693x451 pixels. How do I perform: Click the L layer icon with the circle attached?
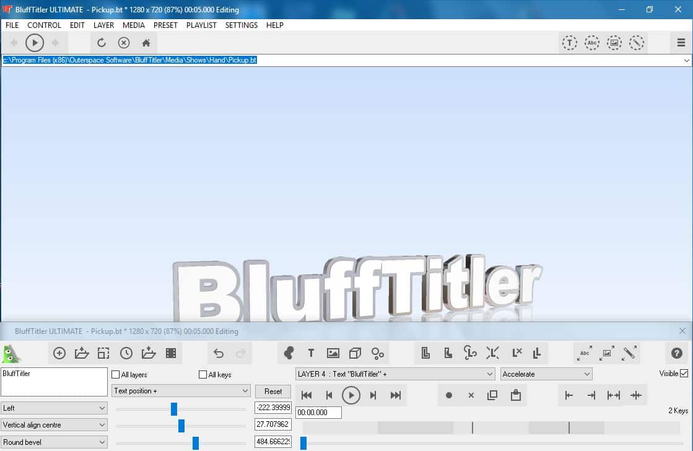[470, 353]
